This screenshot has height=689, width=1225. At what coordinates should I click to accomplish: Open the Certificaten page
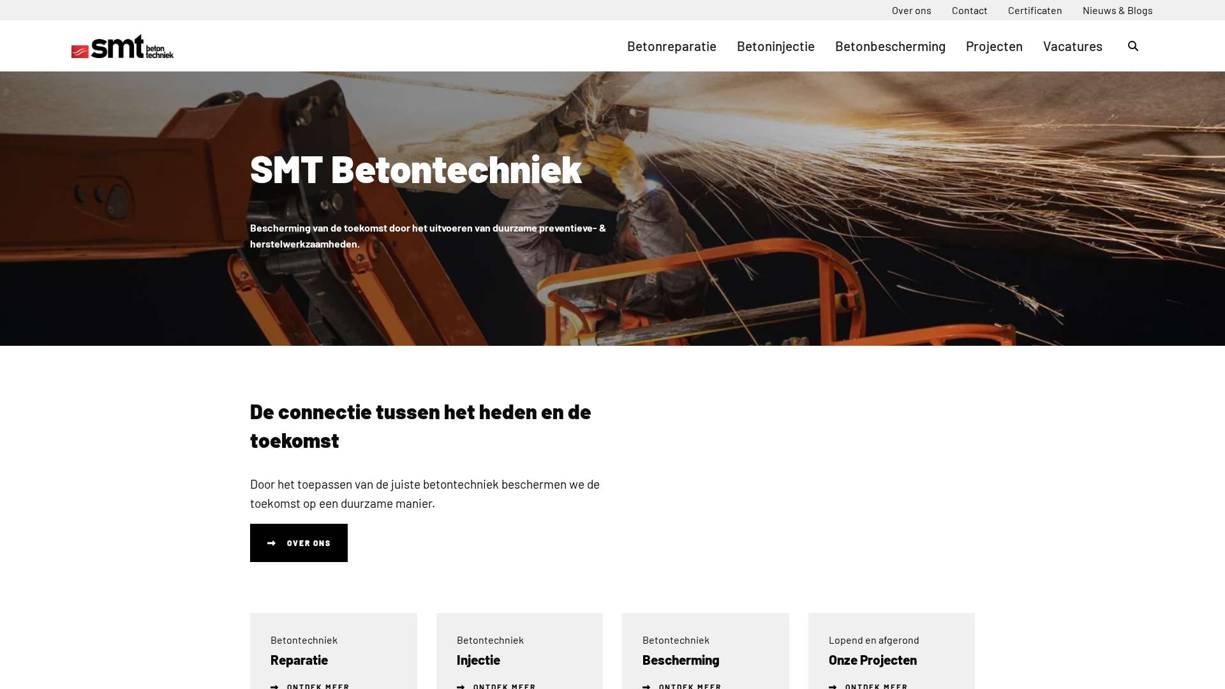point(1035,10)
